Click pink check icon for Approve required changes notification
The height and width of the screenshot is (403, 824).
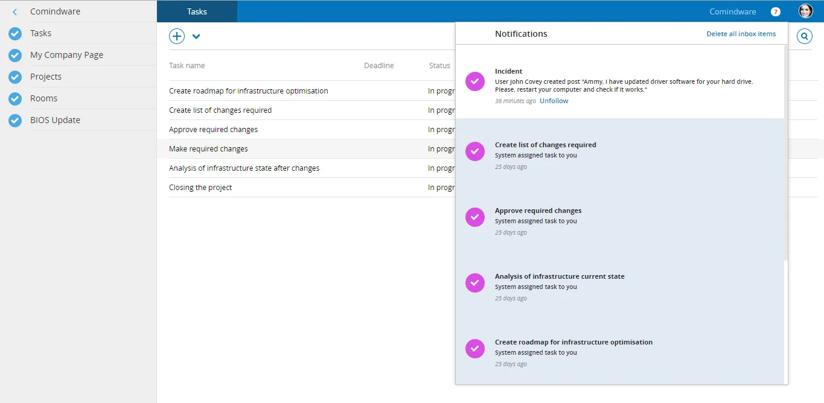click(475, 217)
